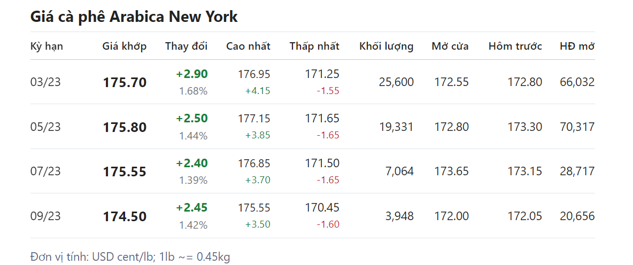Click the 'Cao nhất' column header
Image resolution: width=633 pixels, height=265 pixels.
[248, 46]
